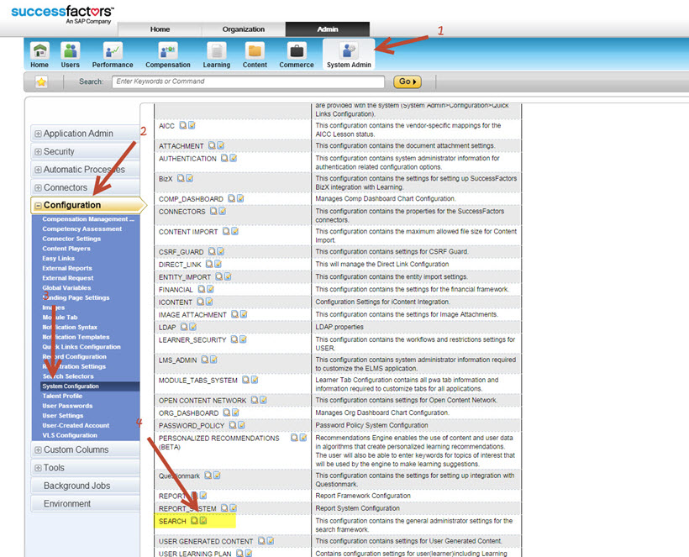View the LEARNER_SECURITY configuration
689x557 pixels.
234,339
